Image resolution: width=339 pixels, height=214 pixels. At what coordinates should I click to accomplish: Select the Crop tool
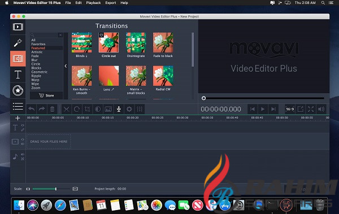tap(87, 109)
